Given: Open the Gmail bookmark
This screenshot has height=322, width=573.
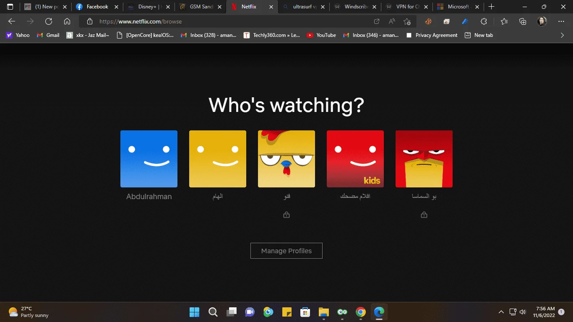Looking at the screenshot, I should (x=48, y=35).
